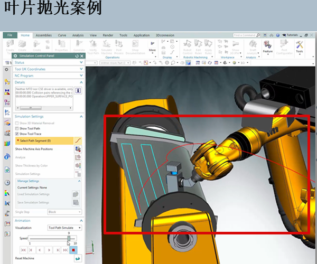The height and width of the screenshot is (264, 317).
Task: Expand the NC Program section
Action: pos(81,76)
